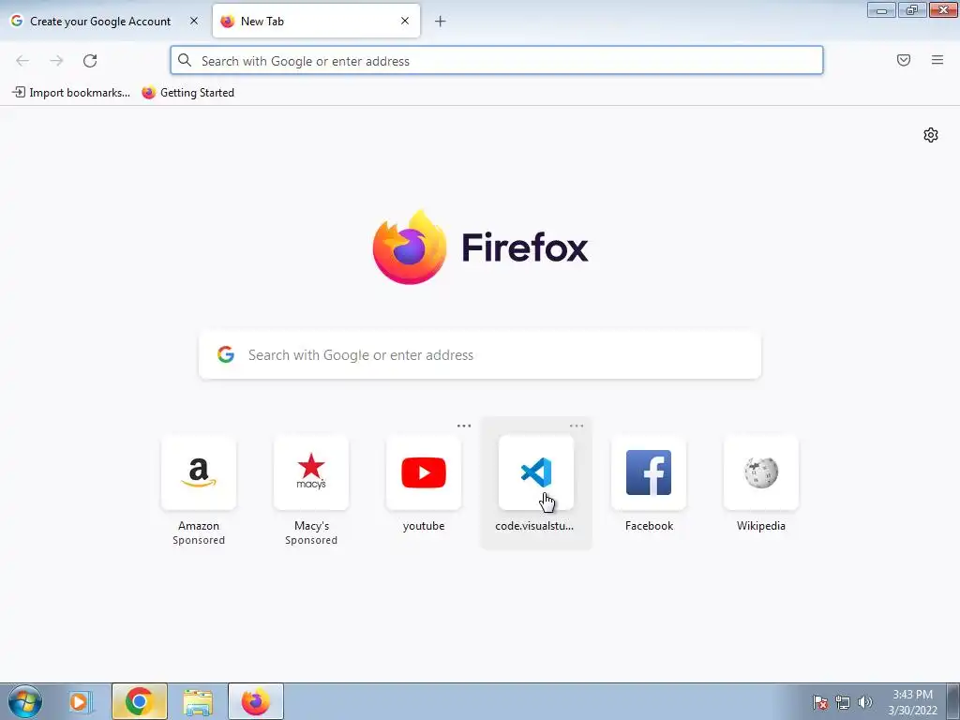This screenshot has height=720, width=960.
Task: Click the taskbar clock showing 3:43 PM
Action: tap(912, 702)
